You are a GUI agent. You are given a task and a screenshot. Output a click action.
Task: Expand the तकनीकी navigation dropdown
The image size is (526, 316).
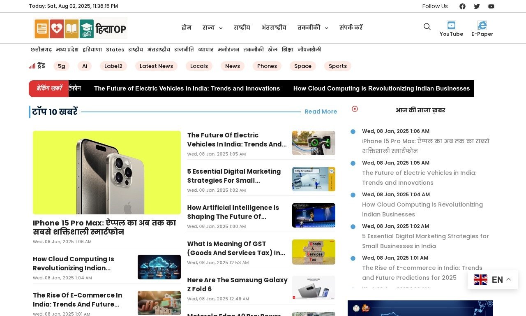(312, 27)
